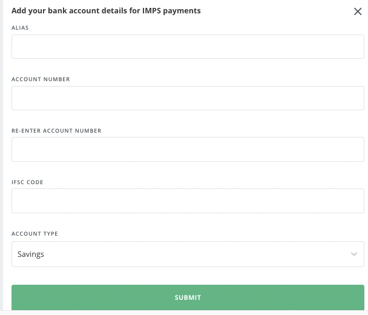Click the word IMPS in the title
368x315 pixels.
(151, 10)
